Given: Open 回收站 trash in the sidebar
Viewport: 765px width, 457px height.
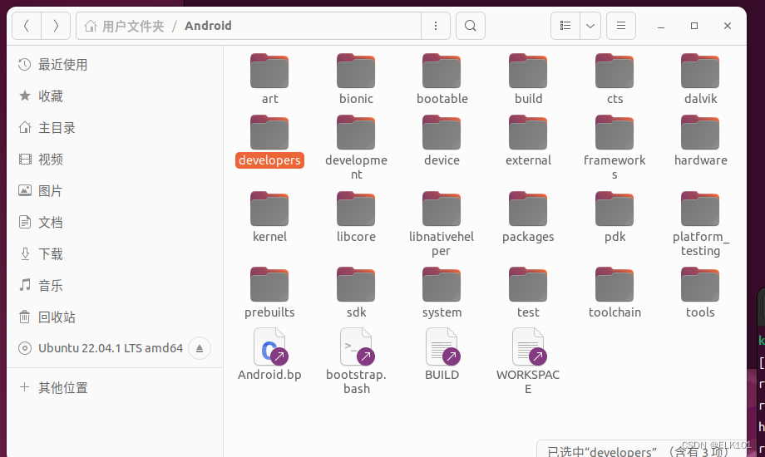Looking at the screenshot, I should [x=115, y=317].
